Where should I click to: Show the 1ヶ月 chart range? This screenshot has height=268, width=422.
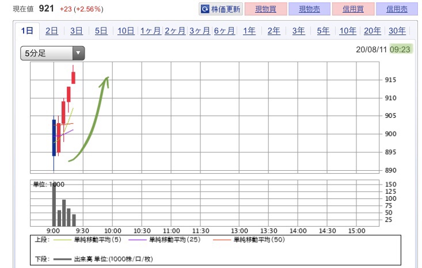(x=150, y=30)
